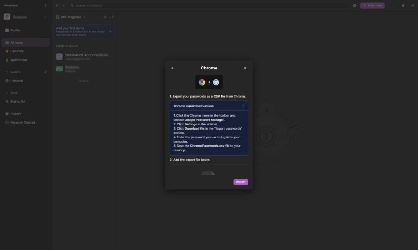The width and height of the screenshot is (418, 250).
Task: Click the Recently Deleted clock icon
Action: (x=7, y=123)
